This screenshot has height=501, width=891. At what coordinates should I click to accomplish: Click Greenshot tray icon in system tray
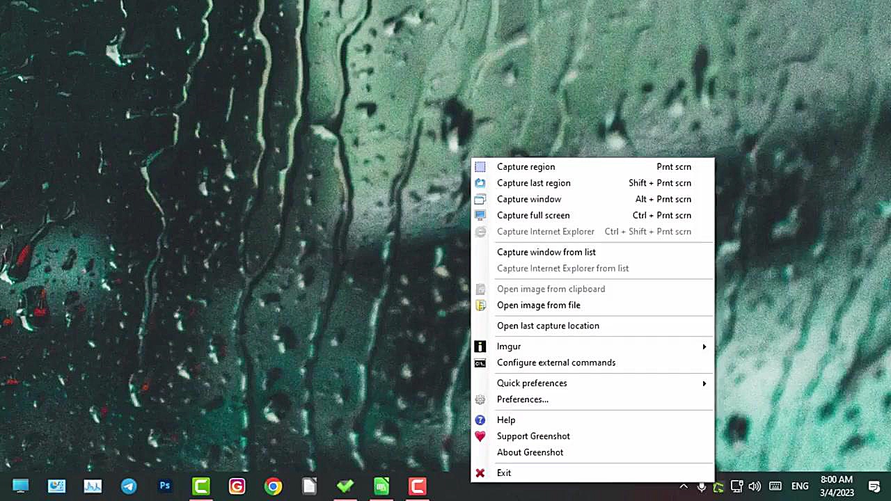pyautogui.click(x=718, y=486)
